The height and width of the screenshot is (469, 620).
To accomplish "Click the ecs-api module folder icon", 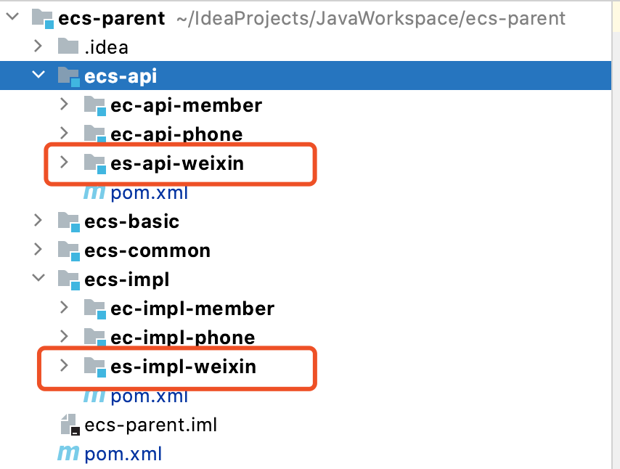I will pos(68,76).
